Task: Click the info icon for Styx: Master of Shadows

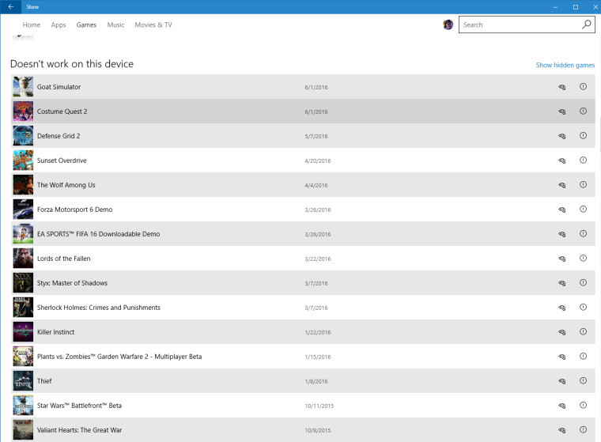Action: click(583, 283)
